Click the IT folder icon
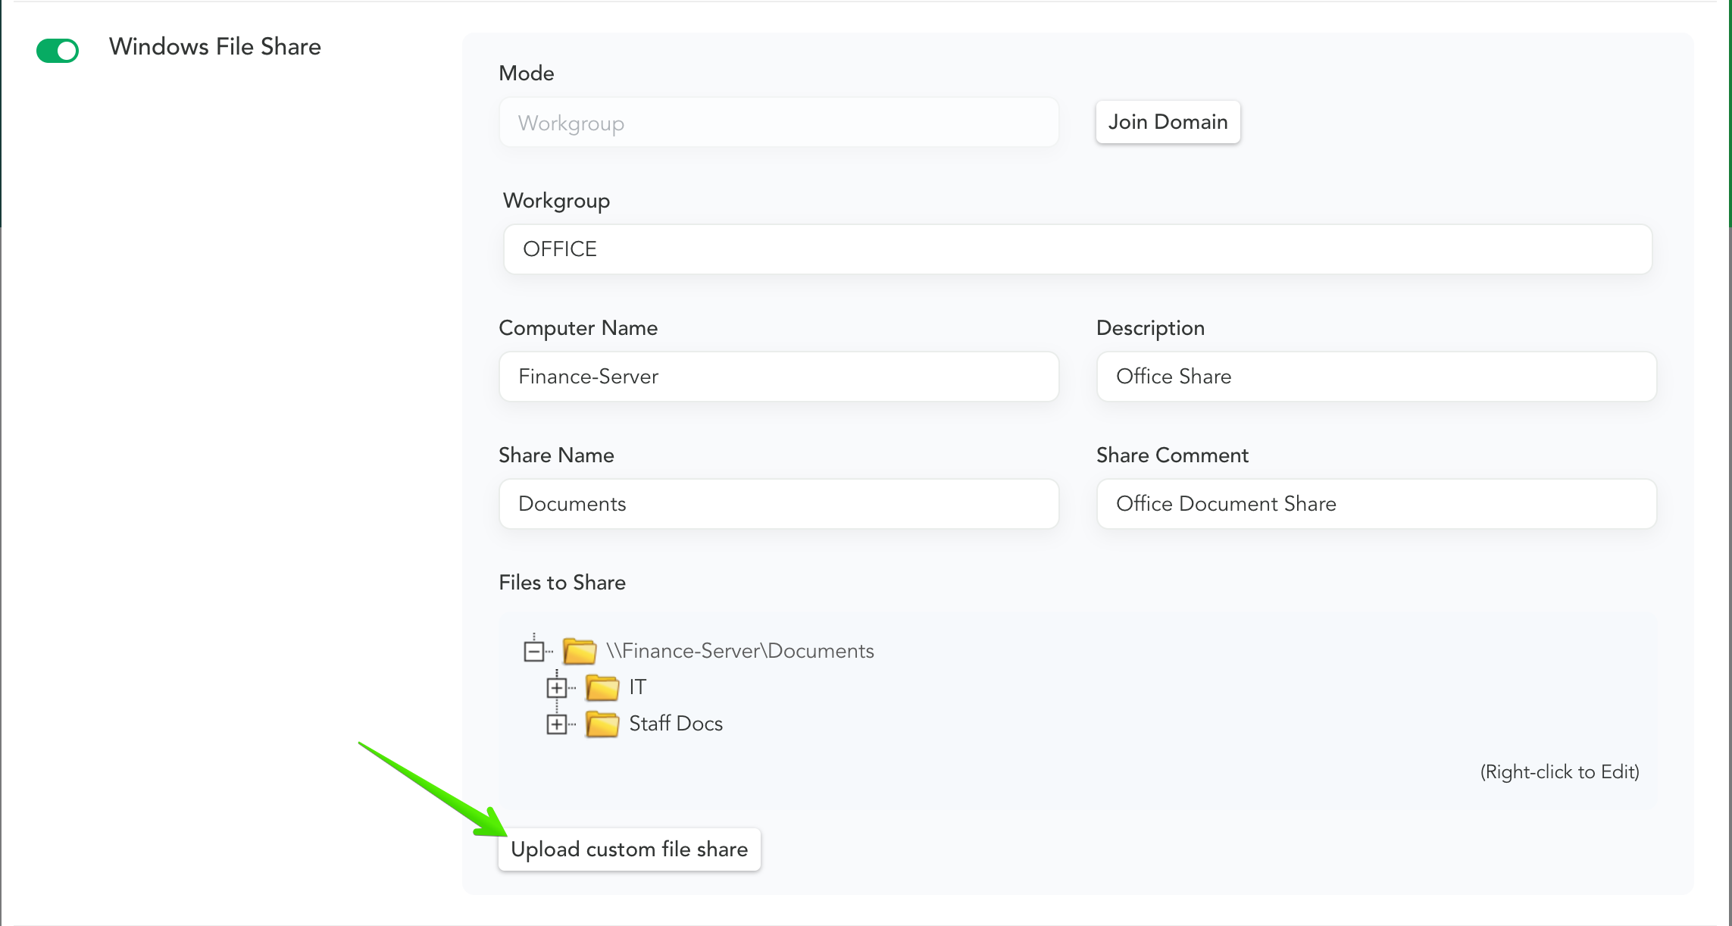 click(x=602, y=687)
